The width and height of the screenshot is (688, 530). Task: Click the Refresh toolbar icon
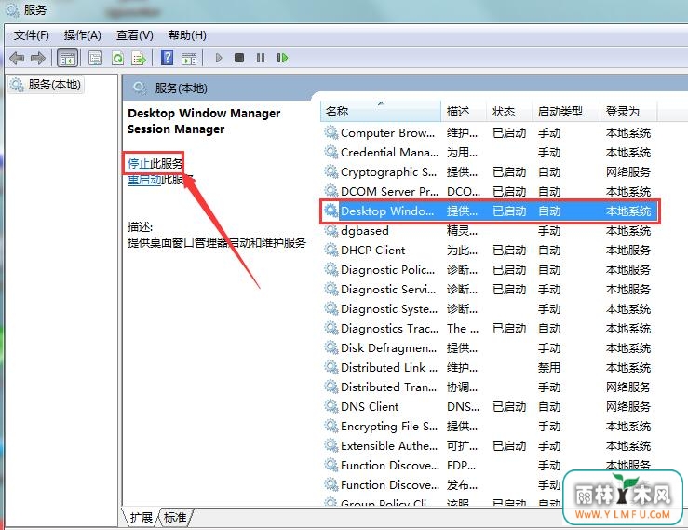pyautogui.click(x=117, y=58)
